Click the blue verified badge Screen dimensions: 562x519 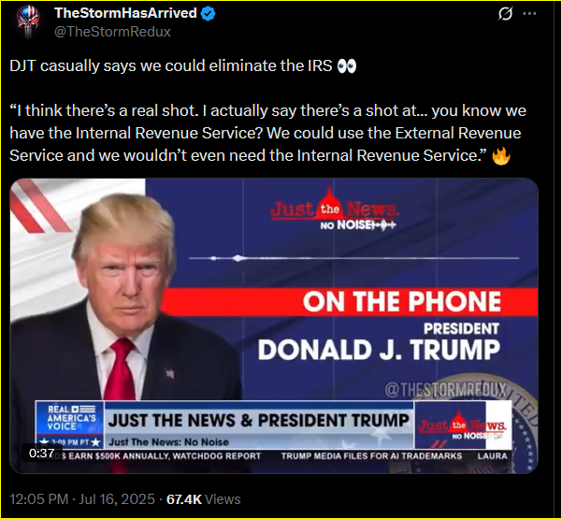pyautogui.click(x=209, y=14)
